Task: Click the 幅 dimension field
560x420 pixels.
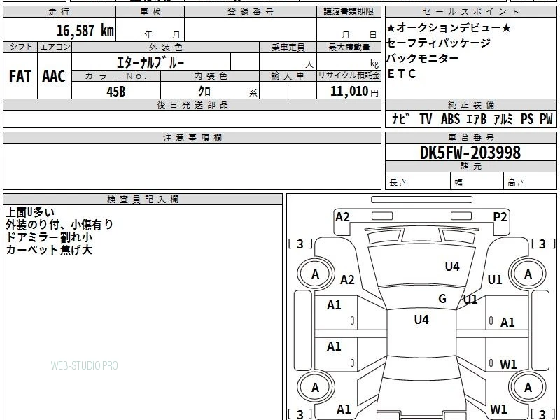Action: [477, 182]
